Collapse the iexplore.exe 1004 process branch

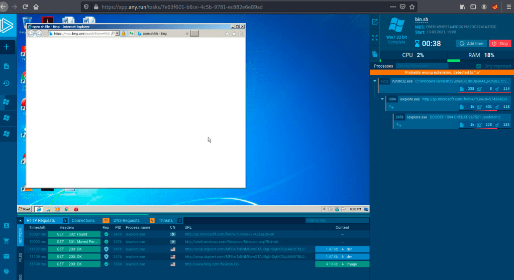[x=383, y=99]
